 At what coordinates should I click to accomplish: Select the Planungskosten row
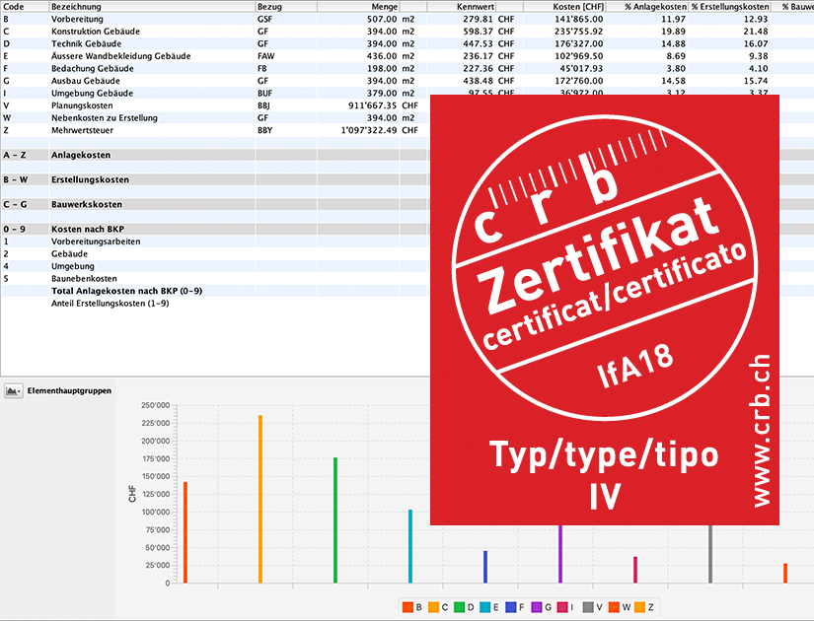click(215, 105)
